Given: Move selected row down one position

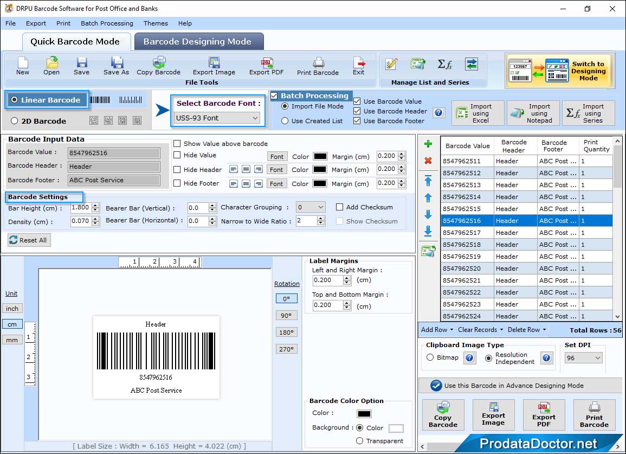Looking at the screenshot, I should coord(428,214).
